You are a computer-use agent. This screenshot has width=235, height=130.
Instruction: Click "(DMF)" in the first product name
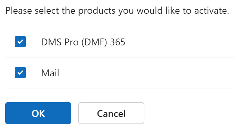tap(94, 42)
